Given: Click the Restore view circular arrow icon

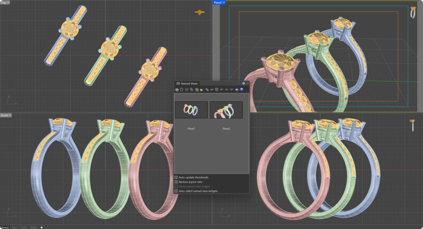Looking at the screenshot, I should tap(182, 90).
